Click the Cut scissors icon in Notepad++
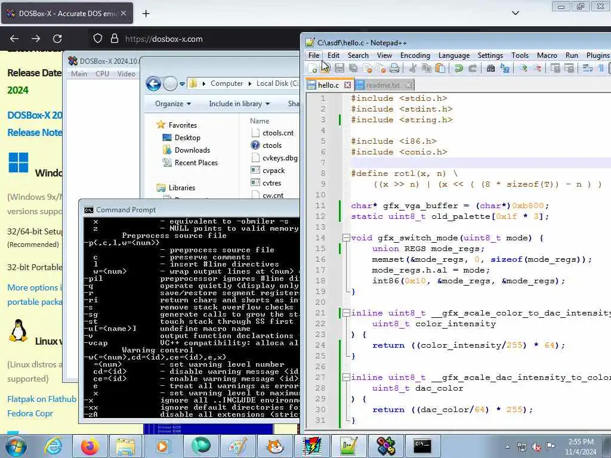The width and height of the screenshot is (611, 458). point(412,69)
